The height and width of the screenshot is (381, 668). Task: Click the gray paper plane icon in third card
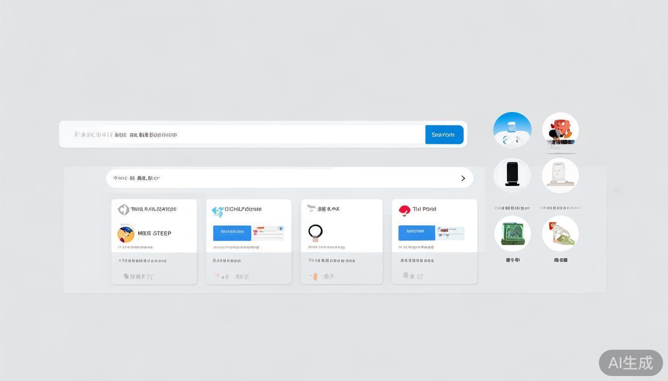(x=312, y=208)
